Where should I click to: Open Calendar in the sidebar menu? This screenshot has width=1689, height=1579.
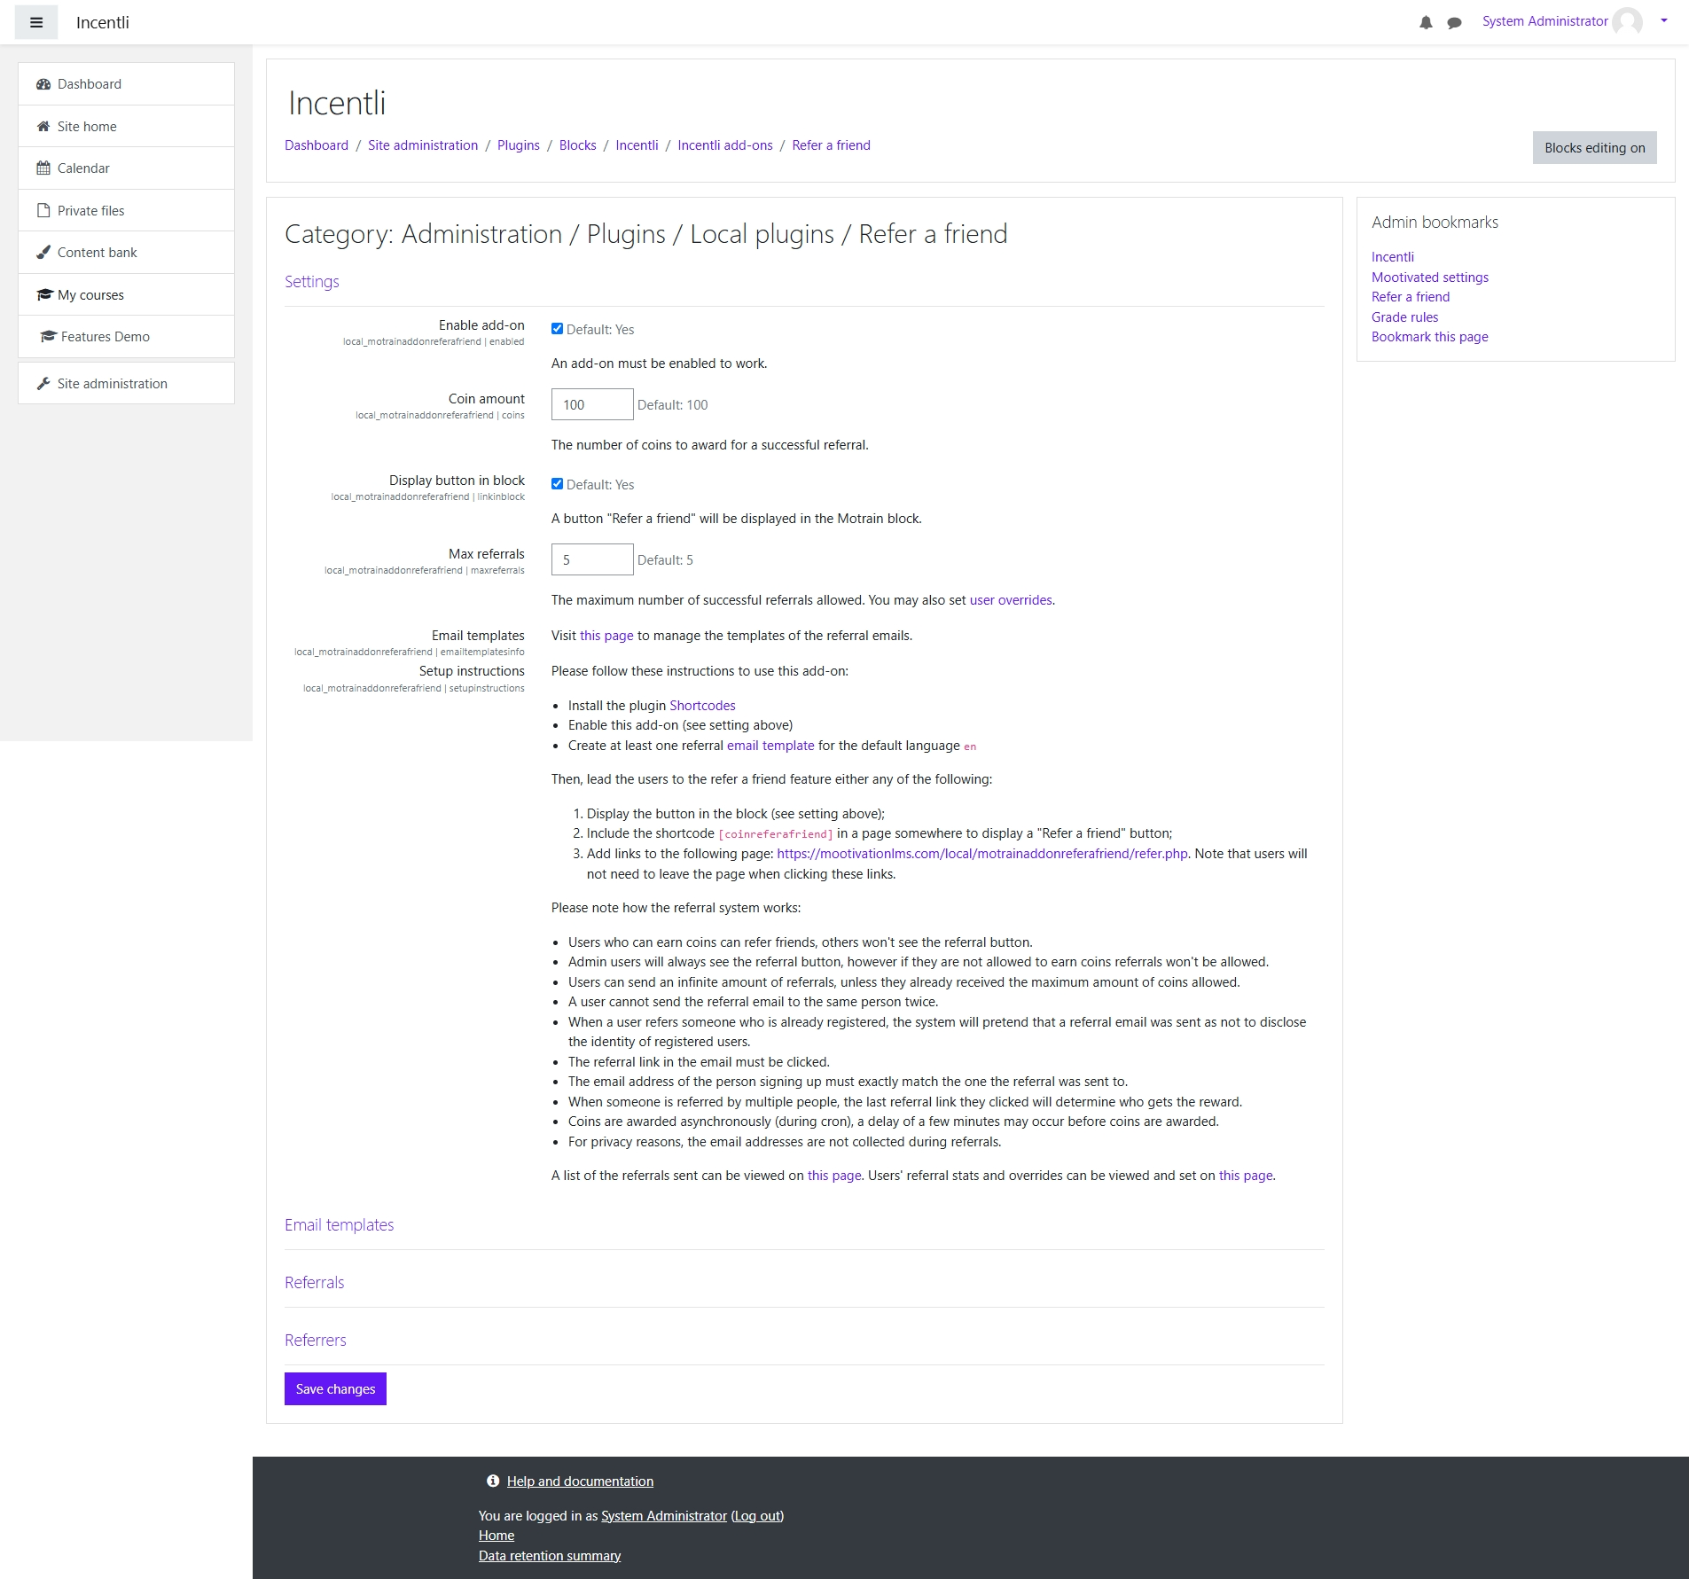tap(126, 168)
